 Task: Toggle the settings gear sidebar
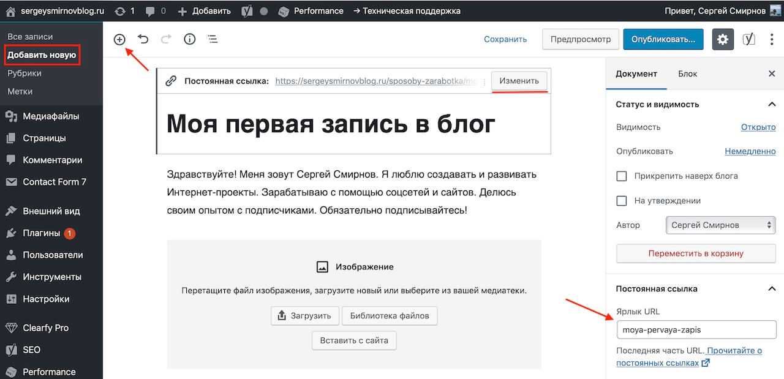723,39
